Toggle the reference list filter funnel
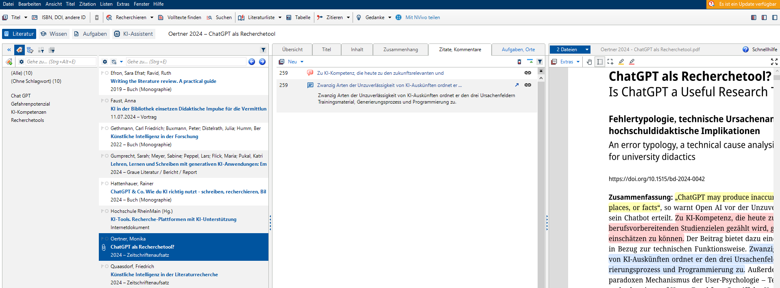Image resolution: width=780 pixels, height=288 pixels. (263, 50)
